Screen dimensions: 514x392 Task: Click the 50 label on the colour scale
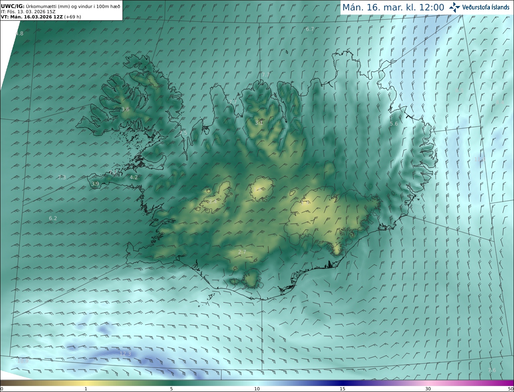click(511, 389)
